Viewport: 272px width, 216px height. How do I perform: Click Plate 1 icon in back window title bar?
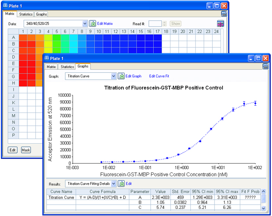click(5, 5)
